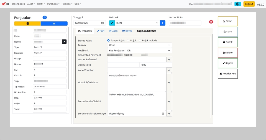
Task: Open Mekanik RIZAL dropdown
Action: (x=137, y=23)
